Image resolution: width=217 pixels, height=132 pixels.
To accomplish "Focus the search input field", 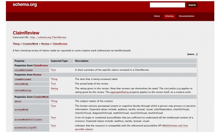I will (167, 5).
